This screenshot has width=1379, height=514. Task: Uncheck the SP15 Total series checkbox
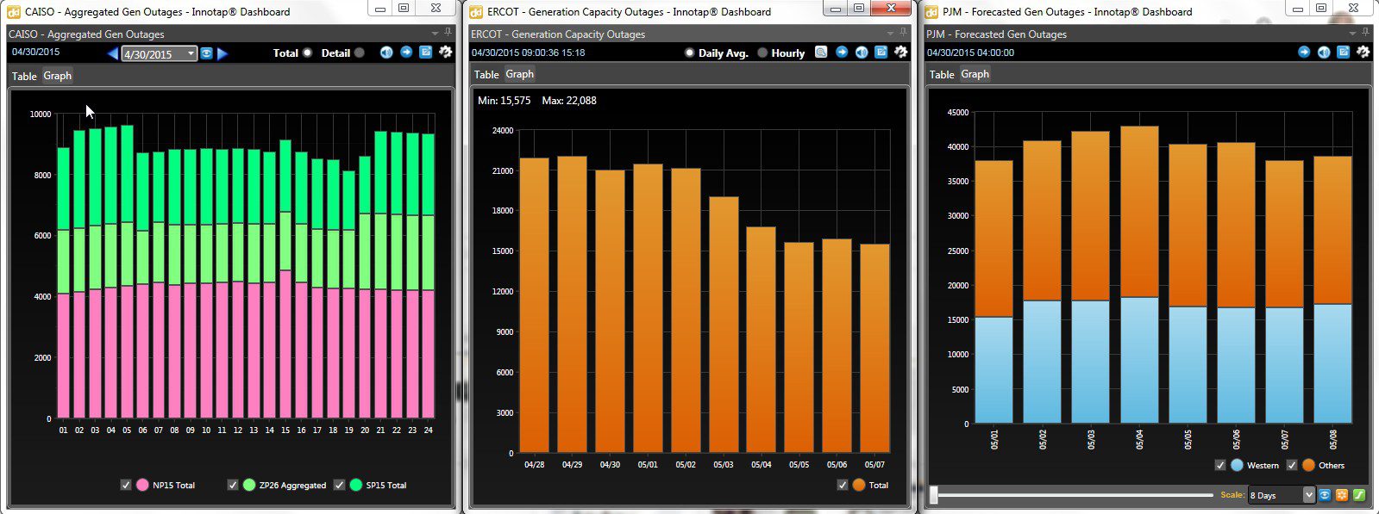tap(339, 485)
